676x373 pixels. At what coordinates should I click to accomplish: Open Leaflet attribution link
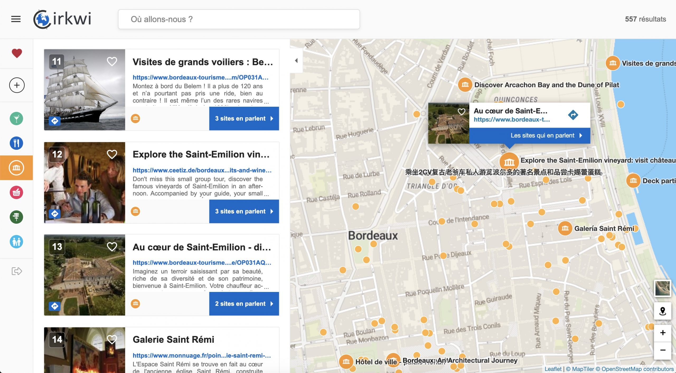(x=553, y=369)
